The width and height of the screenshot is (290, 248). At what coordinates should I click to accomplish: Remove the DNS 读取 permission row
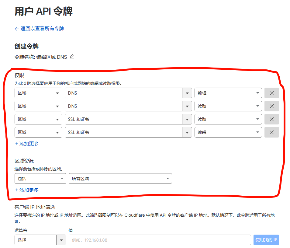tap(271, 106)
